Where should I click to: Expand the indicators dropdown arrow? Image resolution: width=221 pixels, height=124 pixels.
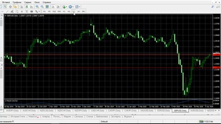[67, 7]
